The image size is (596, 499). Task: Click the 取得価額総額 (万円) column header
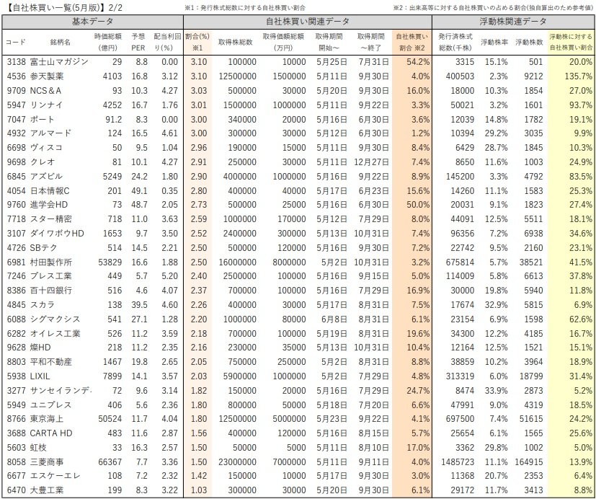[x=283, y=43]
